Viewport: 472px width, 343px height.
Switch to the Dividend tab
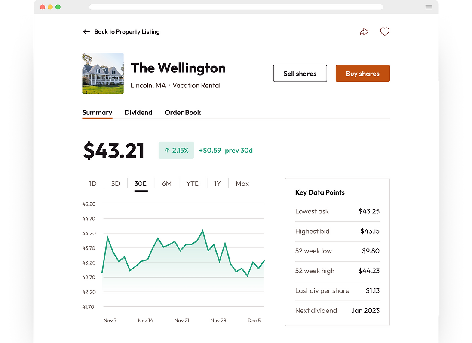[138, 112]
